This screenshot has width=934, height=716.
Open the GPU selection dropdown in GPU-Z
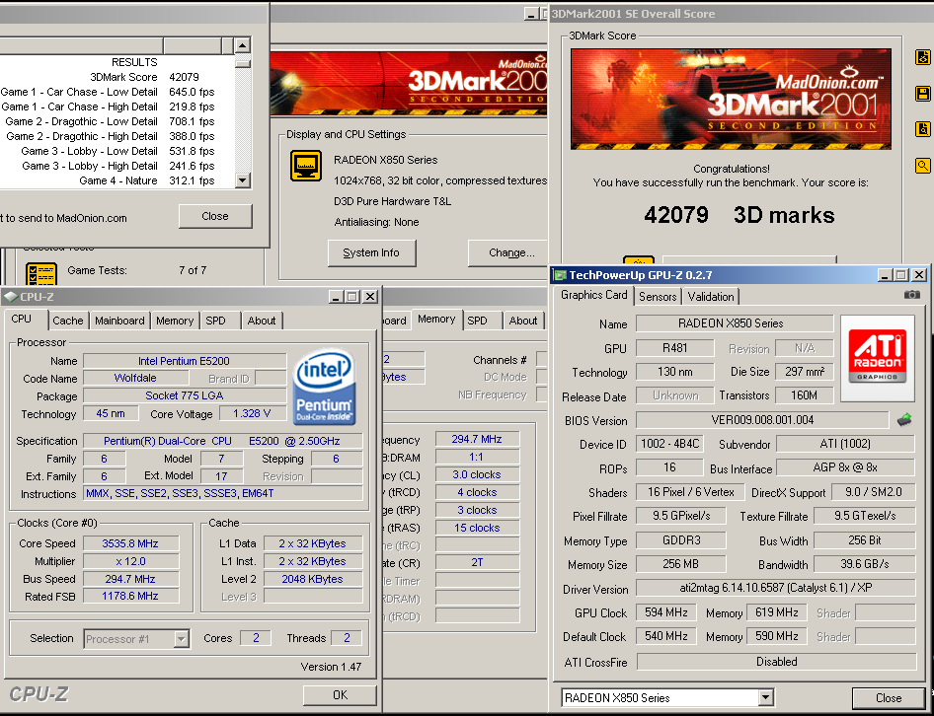(x=765, y=697)
